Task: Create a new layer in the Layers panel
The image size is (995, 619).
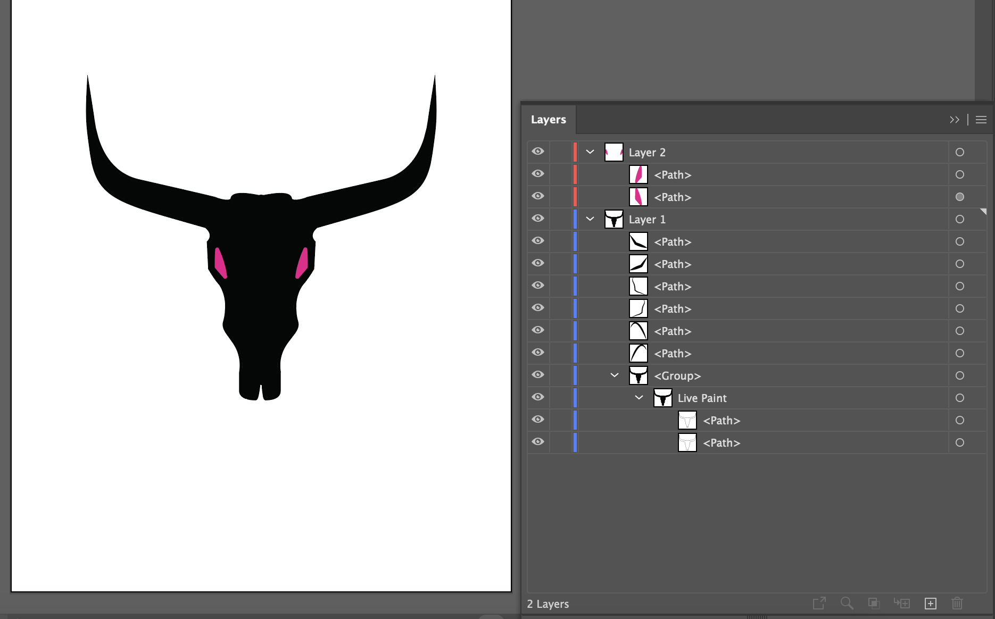Action: coord(931,604)
